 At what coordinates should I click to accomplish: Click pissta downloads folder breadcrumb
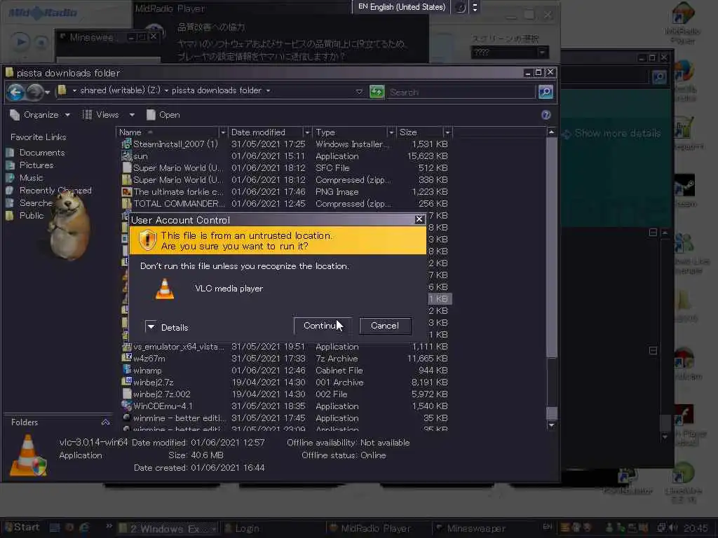pos(216,90)
